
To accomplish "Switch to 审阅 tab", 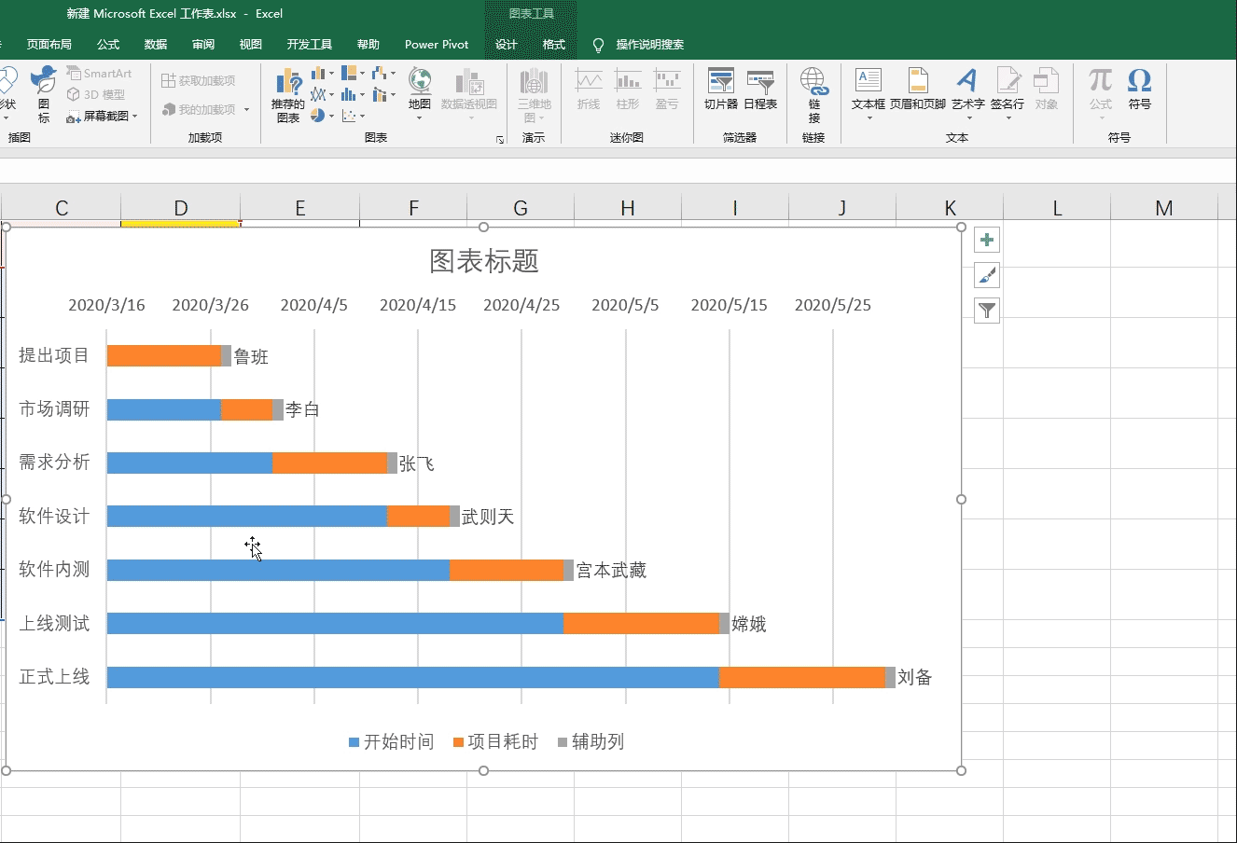I will tap(203, 44).
